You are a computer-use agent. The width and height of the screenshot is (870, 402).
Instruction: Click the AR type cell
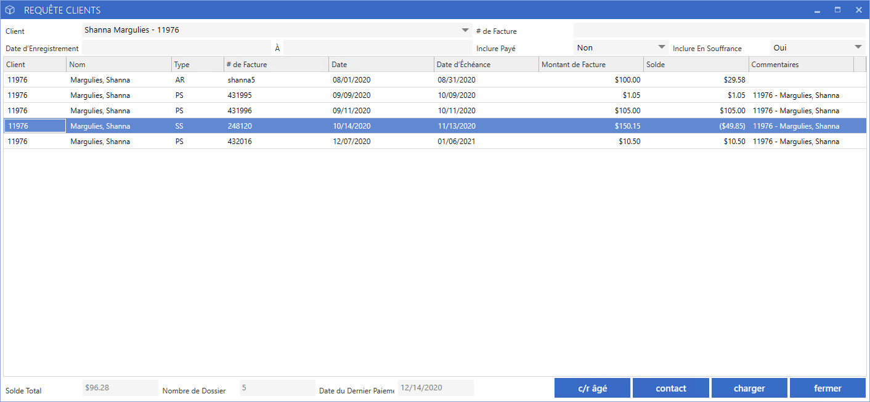[x=198, y=80]
